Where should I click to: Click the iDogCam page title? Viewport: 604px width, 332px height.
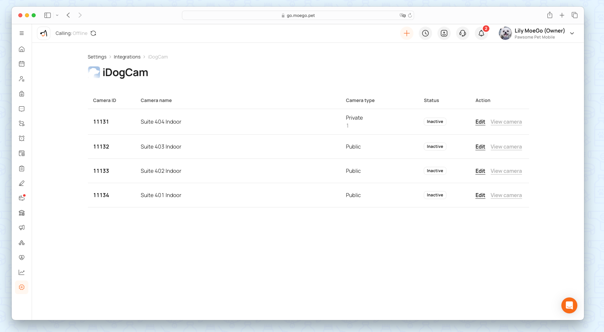pos(125,72)
